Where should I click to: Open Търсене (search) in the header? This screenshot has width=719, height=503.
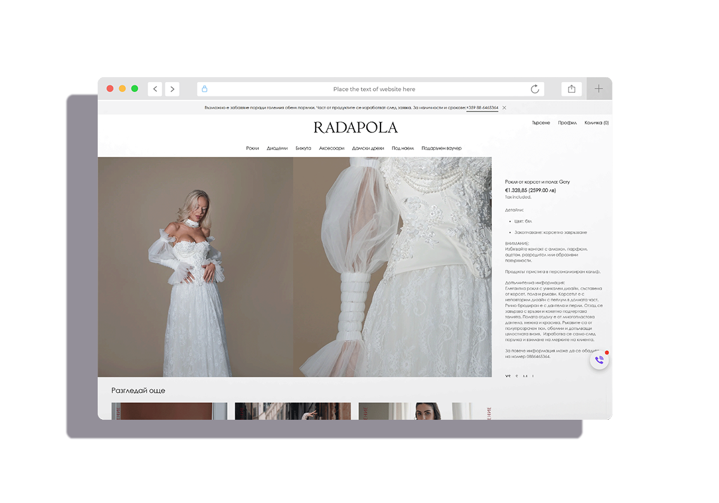tap(541, 123)
